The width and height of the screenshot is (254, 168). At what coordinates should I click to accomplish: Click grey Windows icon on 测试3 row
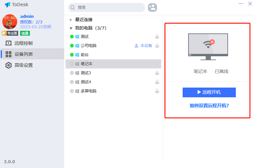point(77,73)
